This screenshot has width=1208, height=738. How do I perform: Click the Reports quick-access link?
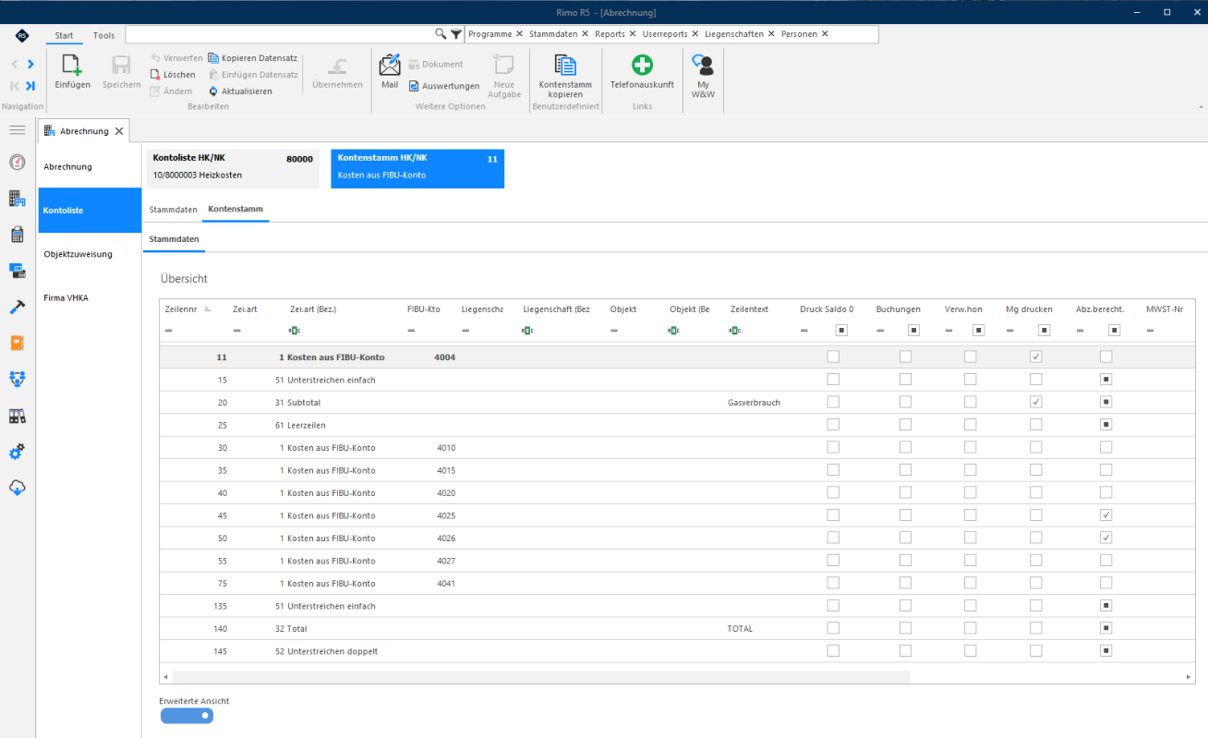610,34
